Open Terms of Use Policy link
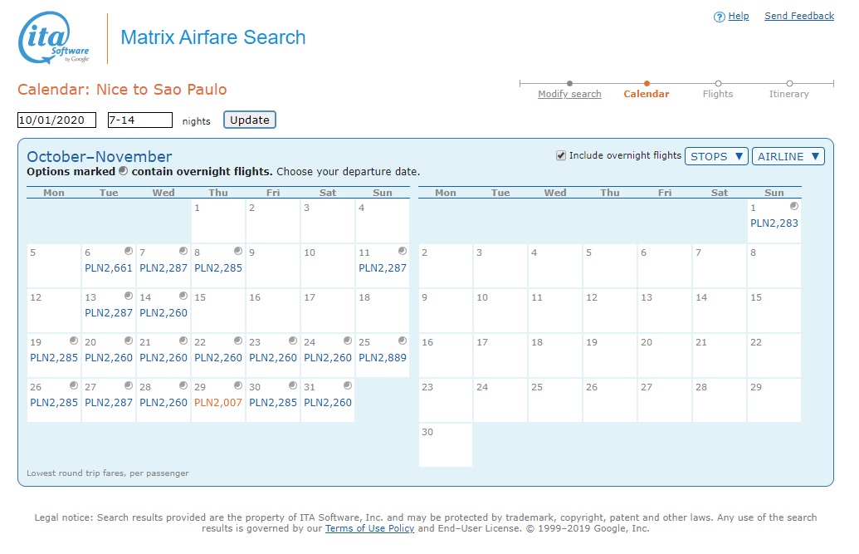The height and width of the screenshot is (554, 859). pos(369,528)
